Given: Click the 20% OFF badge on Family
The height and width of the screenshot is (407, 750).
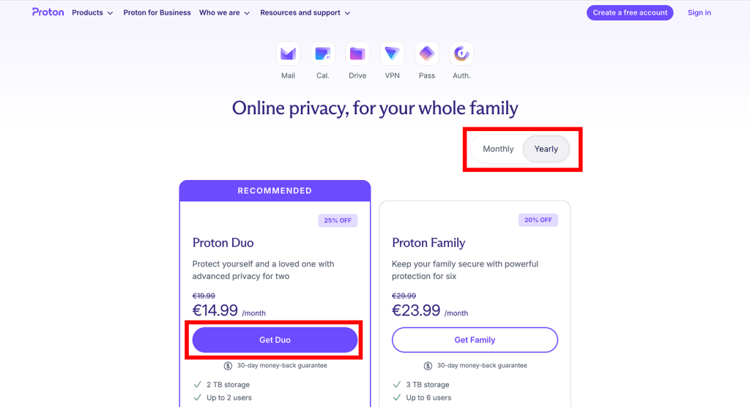Looking at the screenshot, I should coord(538,220).
